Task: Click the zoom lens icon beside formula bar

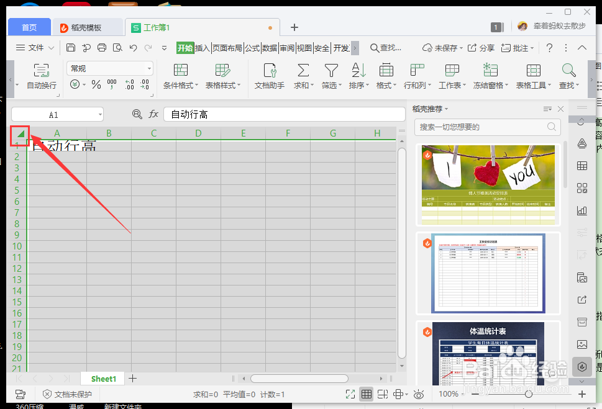Action: click(x=137, y=114)
